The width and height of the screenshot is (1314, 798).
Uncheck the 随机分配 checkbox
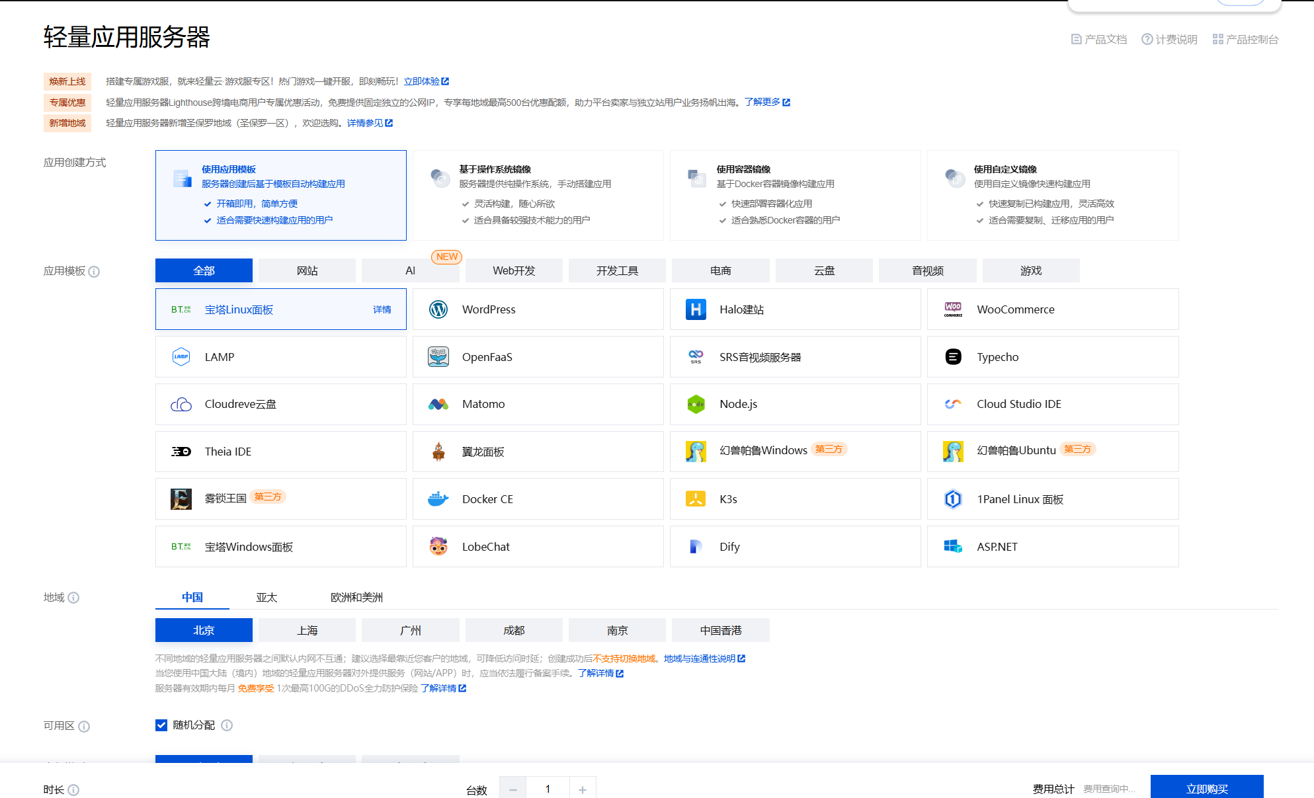(161, 725)
